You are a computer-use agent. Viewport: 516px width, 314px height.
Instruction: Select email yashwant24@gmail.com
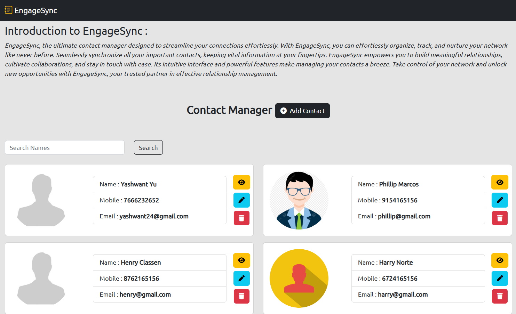(x=154, y=216)
